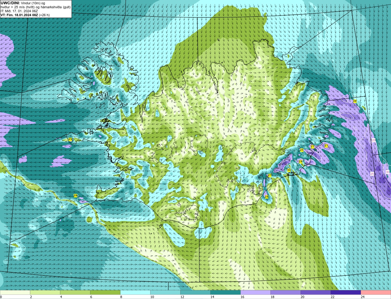
Task: Click the white contour label 30
Action: pos(388,172)
